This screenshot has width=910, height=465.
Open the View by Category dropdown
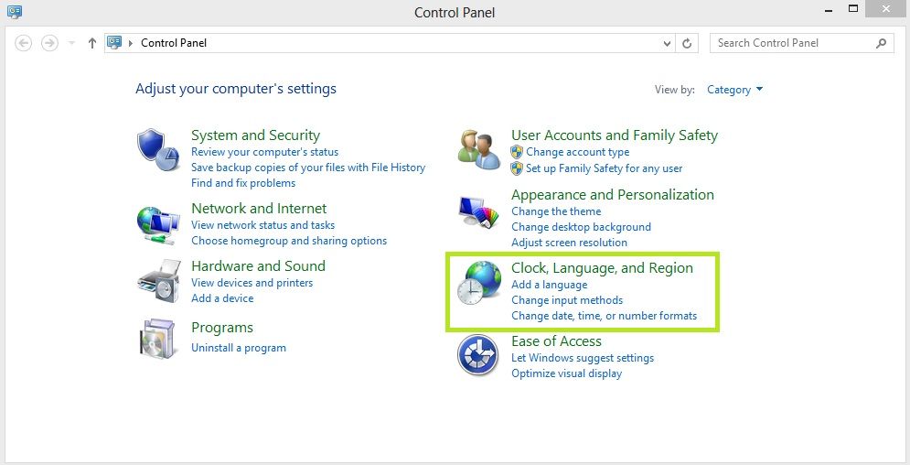click(734, 90)
